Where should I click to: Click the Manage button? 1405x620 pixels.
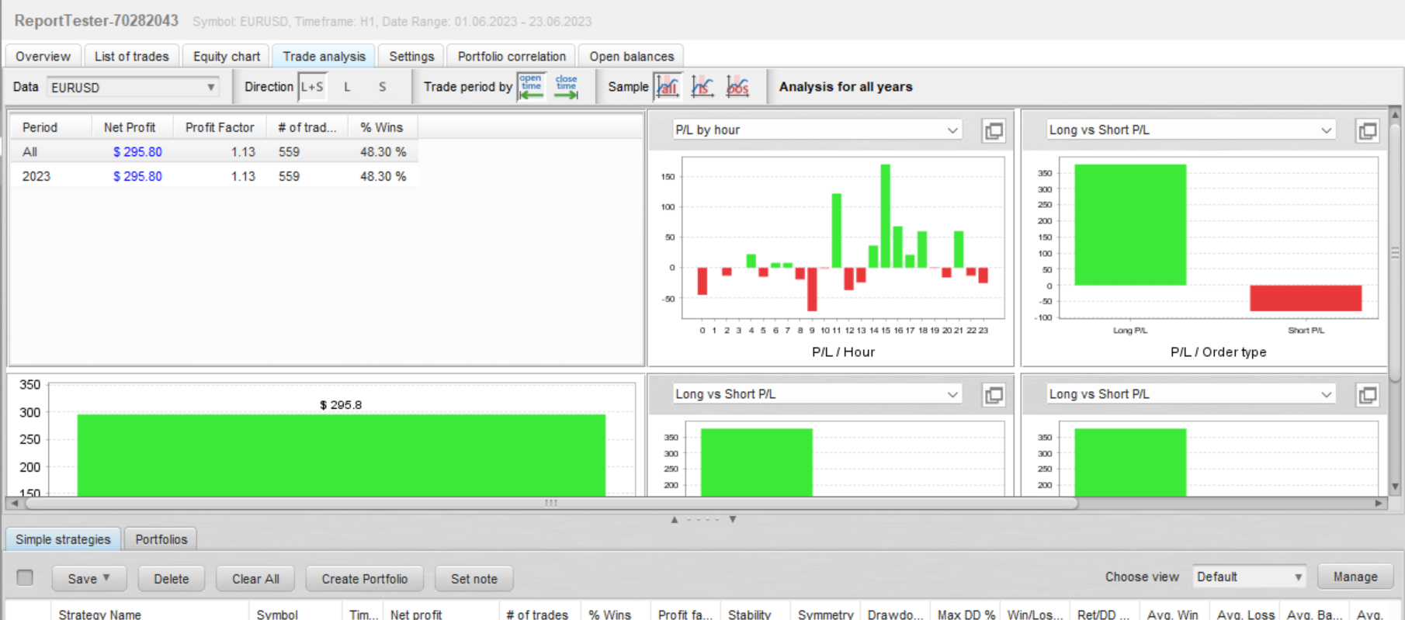(1355, 577)
